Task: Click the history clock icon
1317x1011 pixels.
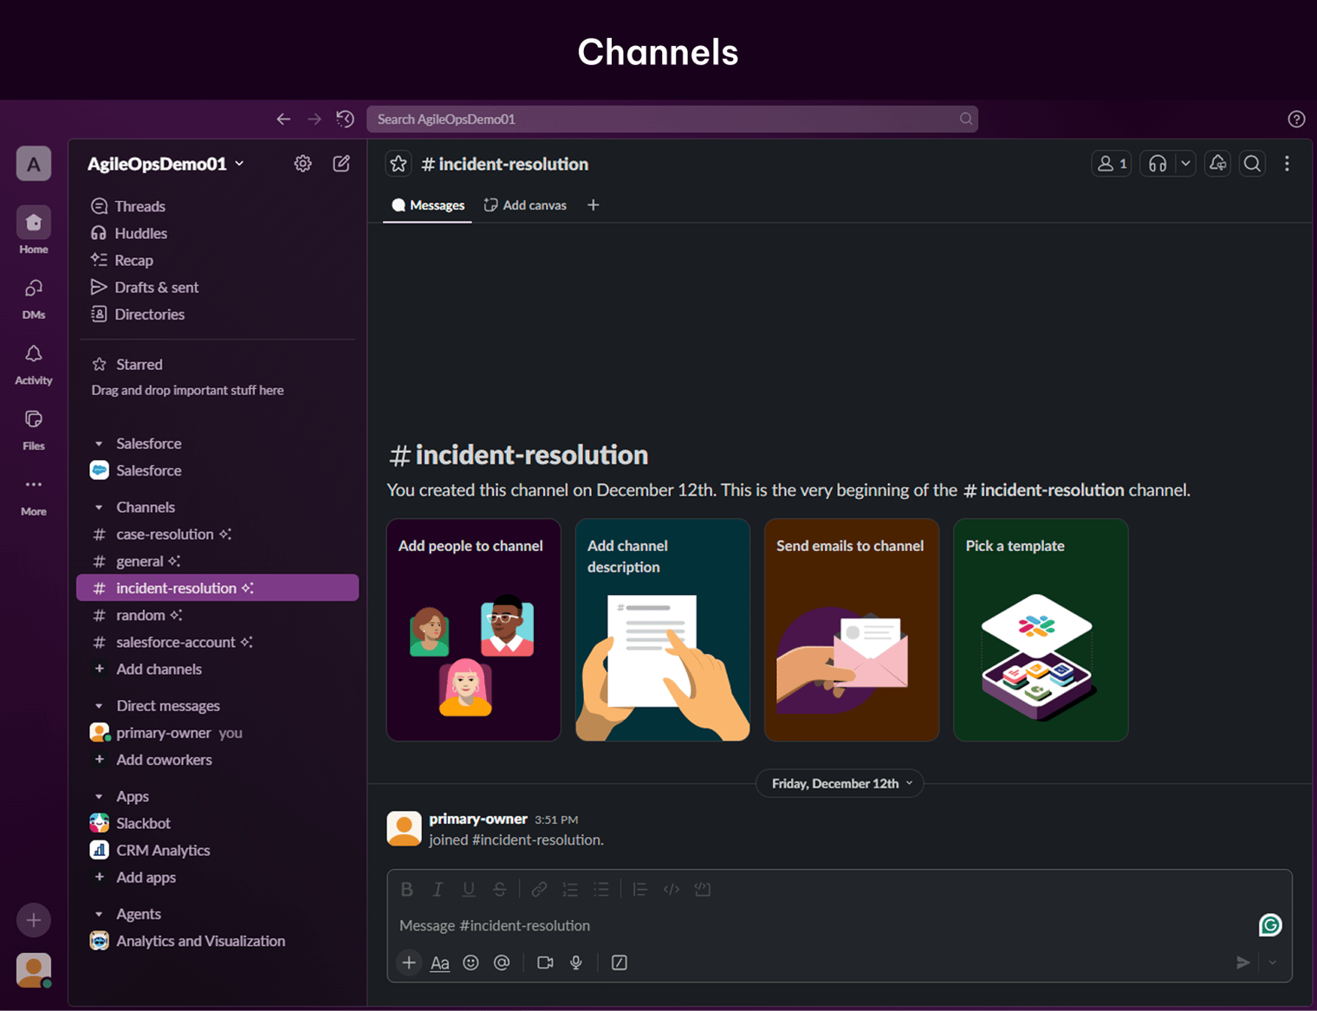Action: [x=345, y=119]
